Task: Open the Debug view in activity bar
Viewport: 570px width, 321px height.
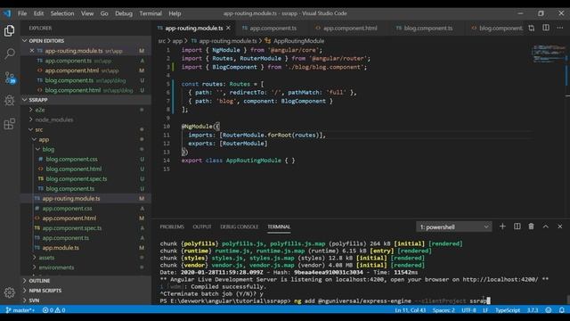Action: (x=10, y=101)
